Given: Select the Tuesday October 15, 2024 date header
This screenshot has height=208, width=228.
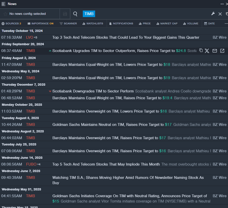Looking at the screenshot, I should point(22,31).
